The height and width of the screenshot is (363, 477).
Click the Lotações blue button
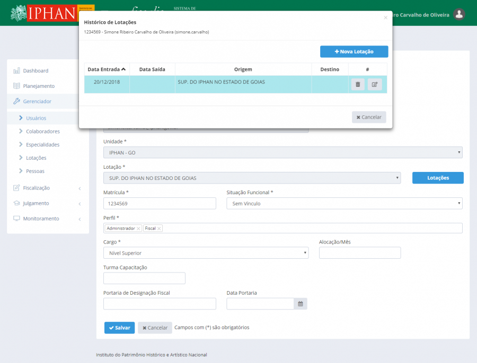point(438,178)
